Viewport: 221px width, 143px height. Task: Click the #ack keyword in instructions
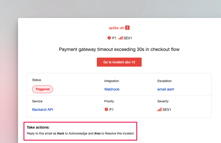tap(61, 133)
